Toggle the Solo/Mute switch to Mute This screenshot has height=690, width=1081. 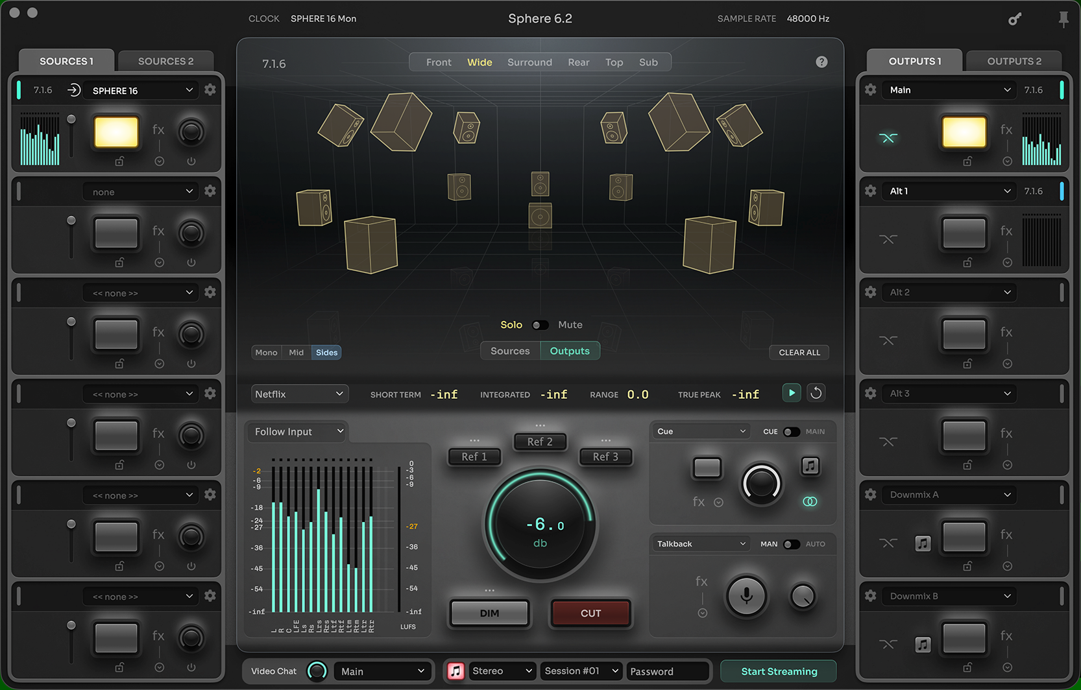[545, 325]
